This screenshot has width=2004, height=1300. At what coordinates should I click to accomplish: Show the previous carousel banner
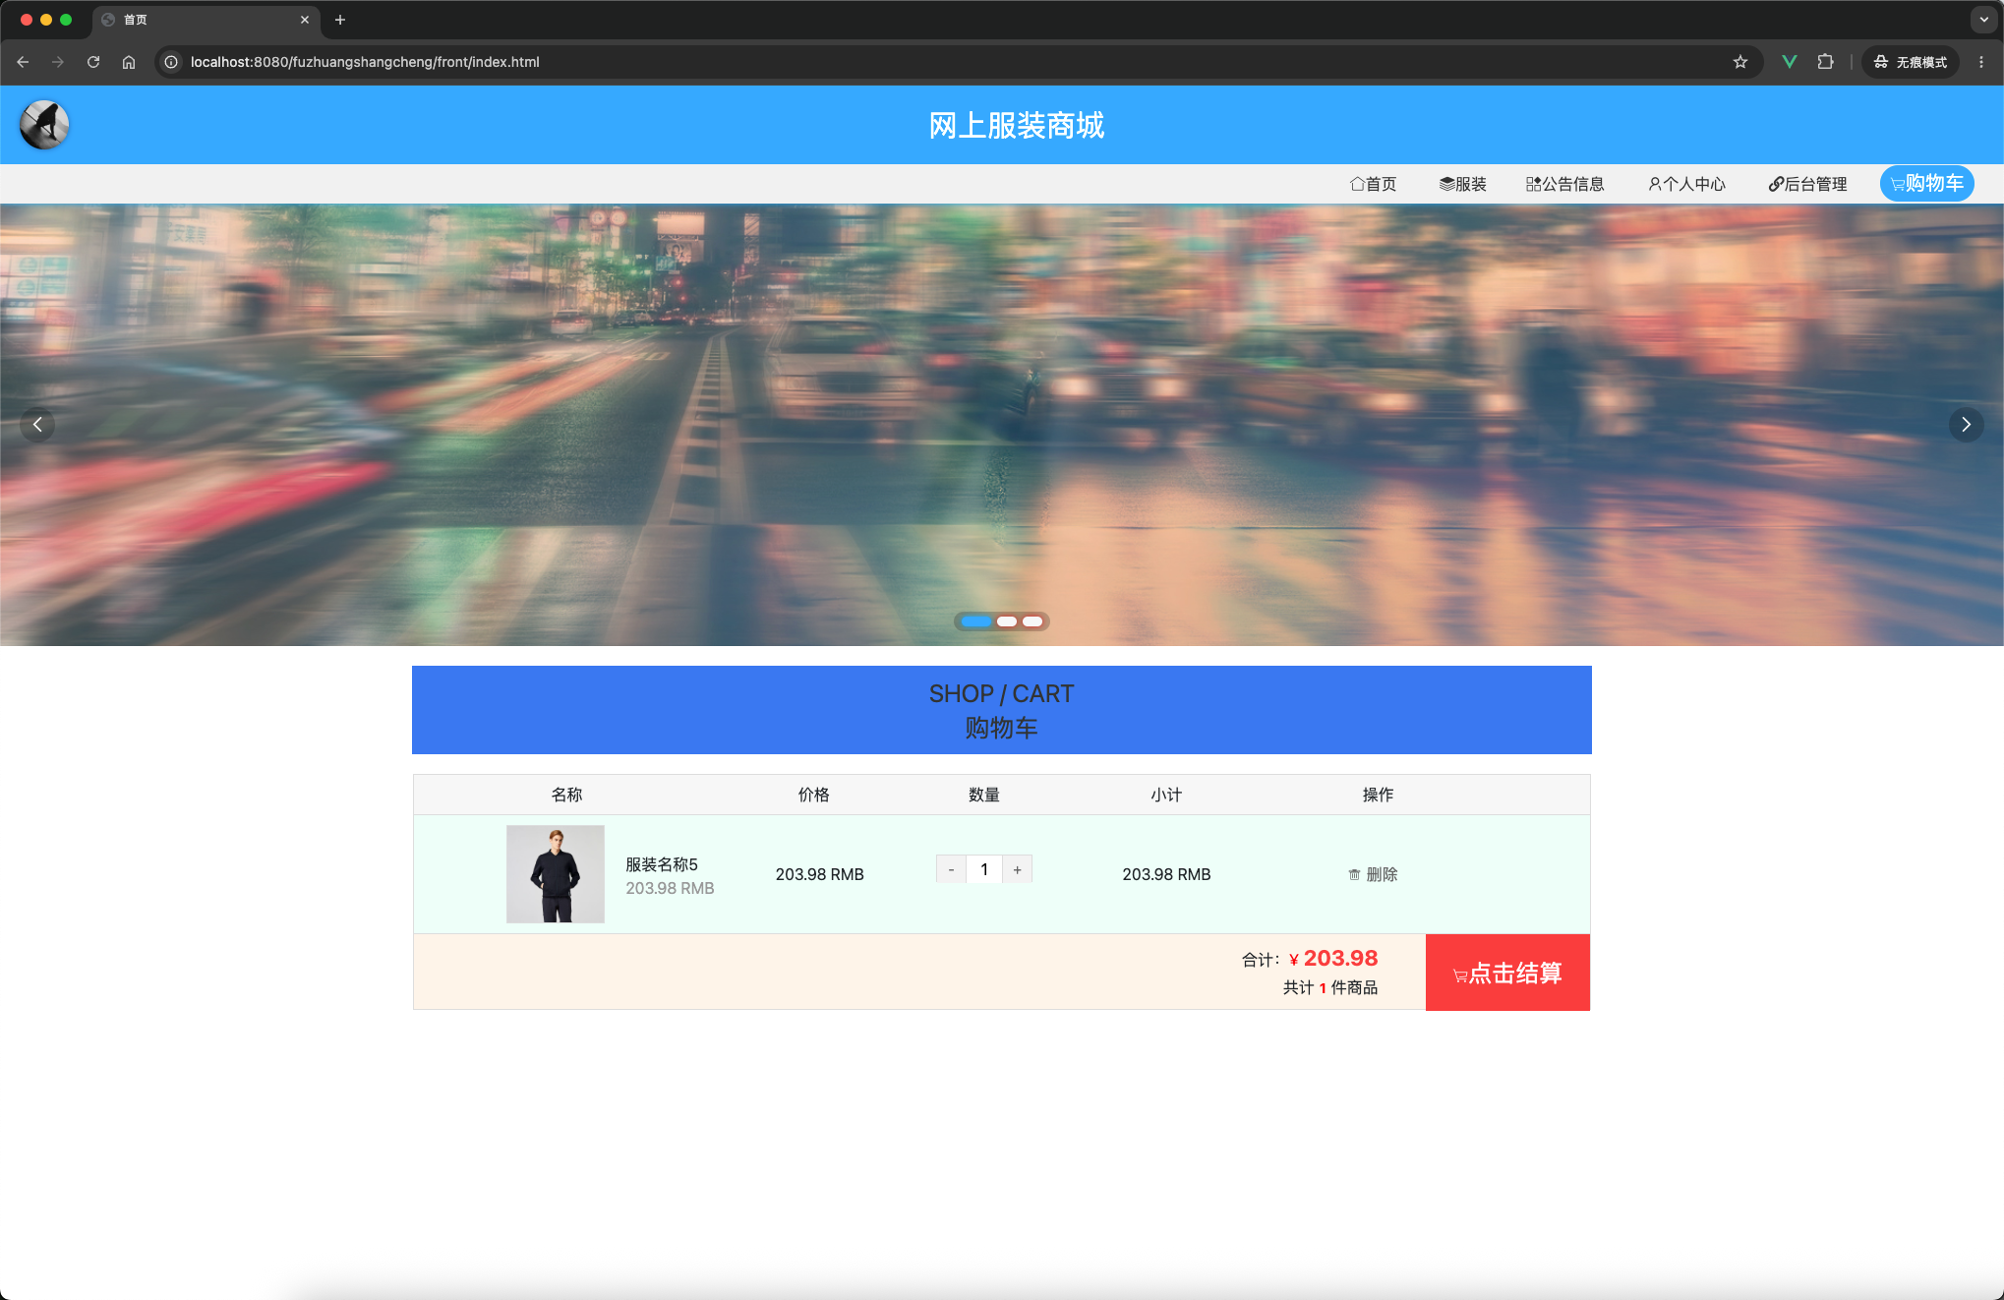click(37, 425)
